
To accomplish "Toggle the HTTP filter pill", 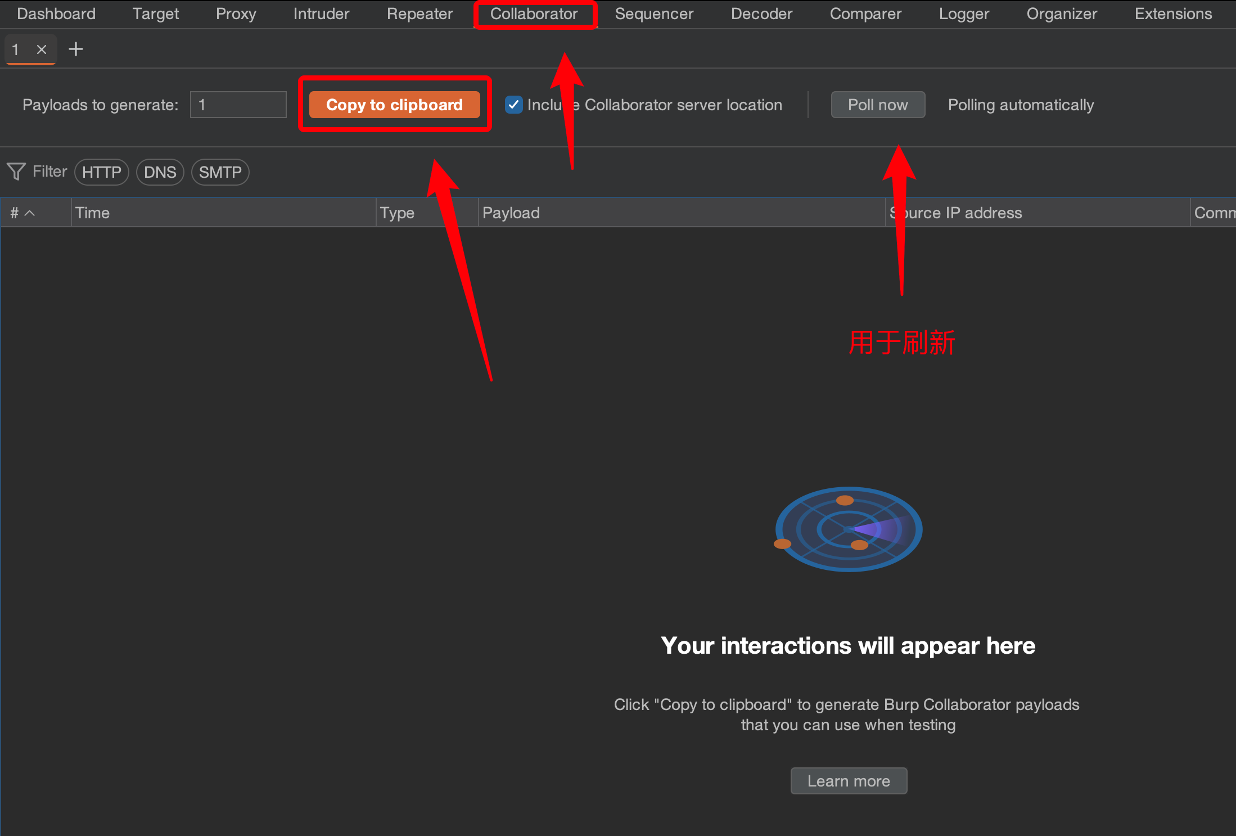I will (101, 172).
